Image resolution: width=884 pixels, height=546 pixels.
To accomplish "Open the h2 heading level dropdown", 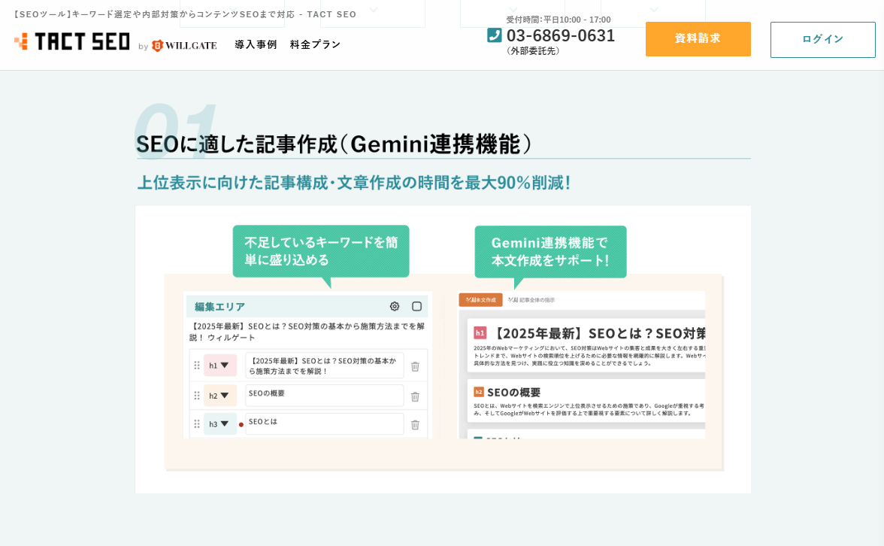I will 219,396.
